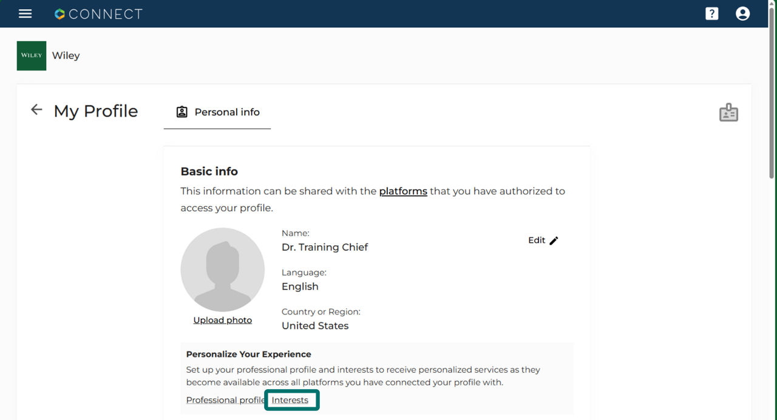
Task: Open the platforms link
Action: coord(403,191)
